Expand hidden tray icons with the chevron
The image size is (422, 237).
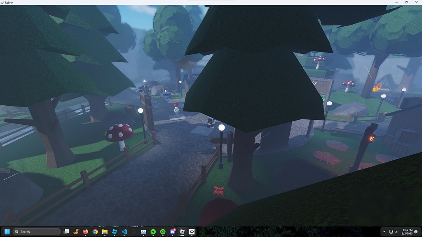(x=384, y=232)
